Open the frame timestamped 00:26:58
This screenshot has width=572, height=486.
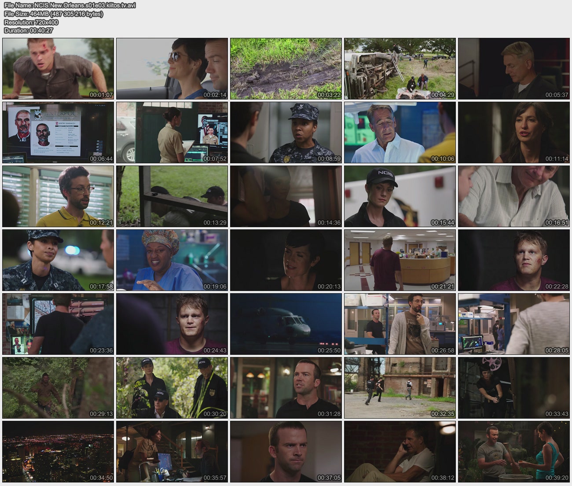400,324
